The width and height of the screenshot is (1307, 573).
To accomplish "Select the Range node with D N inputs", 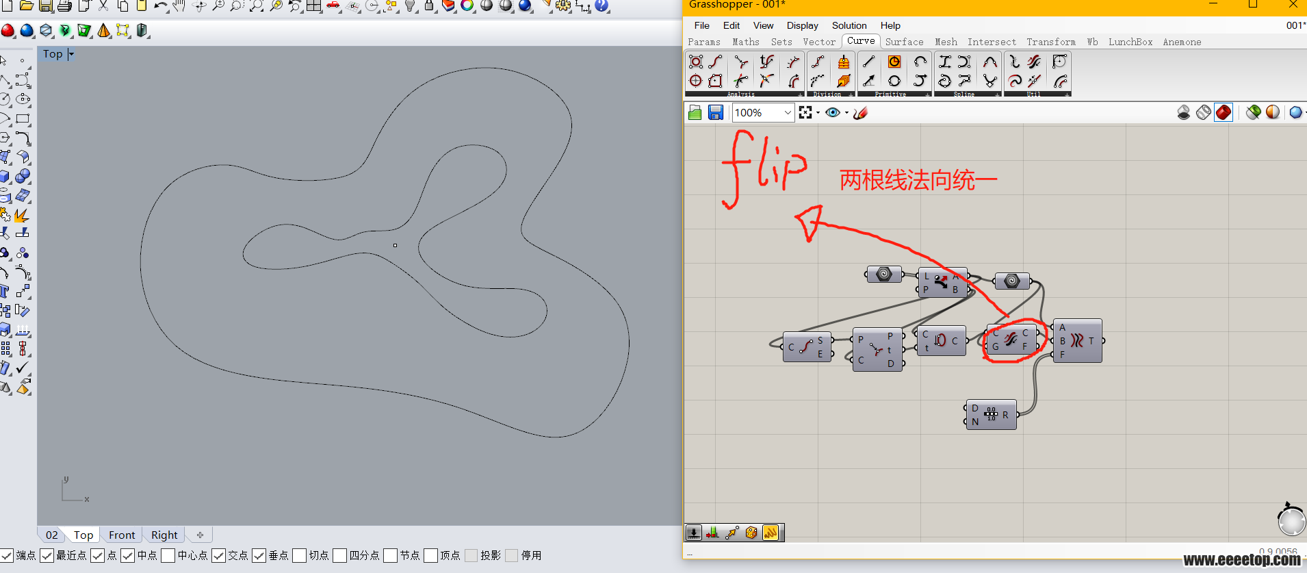I will coord(990,415).
